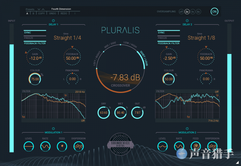This screenshot has width=241, height=166.
Task: Click the Modulation 1 Rate waveform icon
Action: point(45,146)
